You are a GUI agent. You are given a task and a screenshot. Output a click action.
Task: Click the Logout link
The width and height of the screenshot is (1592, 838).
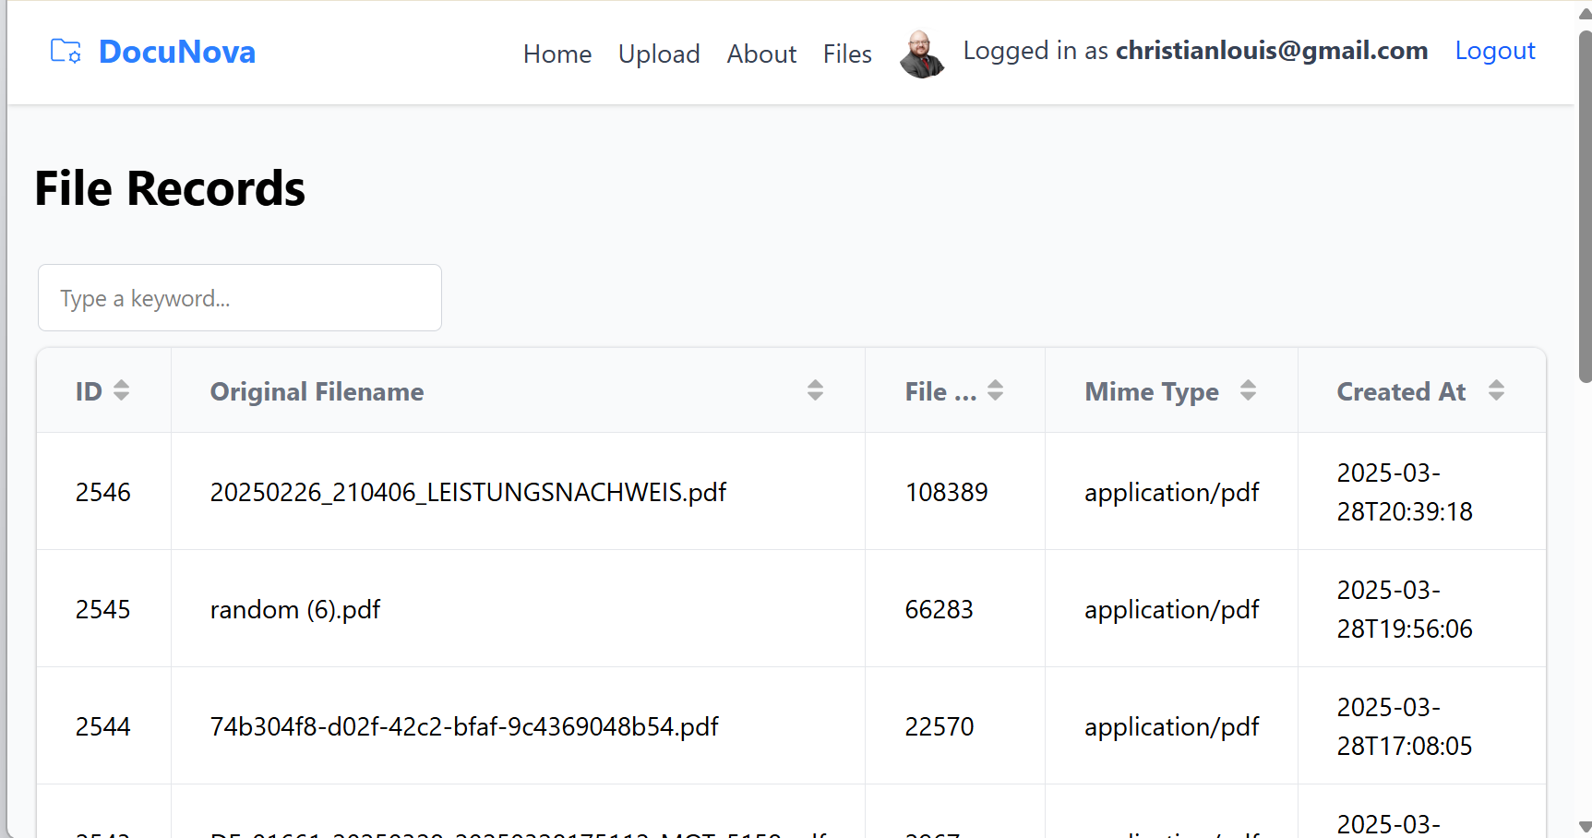coord(1495,51)
